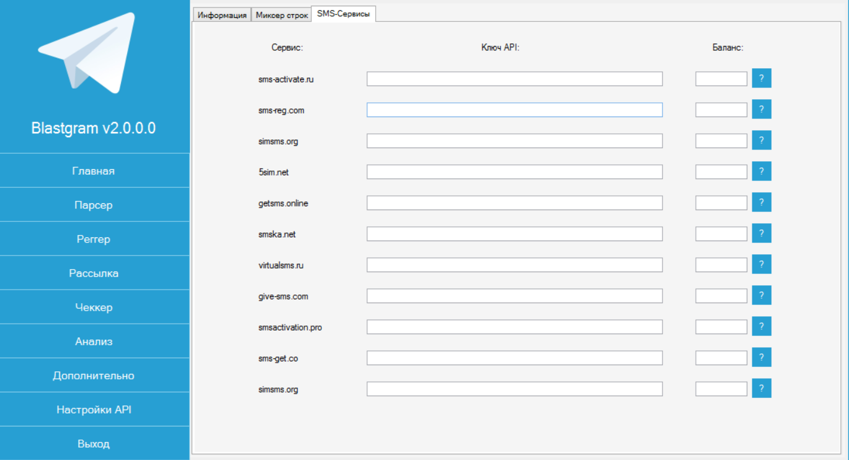
Task: Open the Миксер строк tab
Action: click(282, 15)
